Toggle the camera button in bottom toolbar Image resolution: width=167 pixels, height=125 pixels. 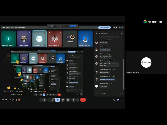click(x=52, y=100)
